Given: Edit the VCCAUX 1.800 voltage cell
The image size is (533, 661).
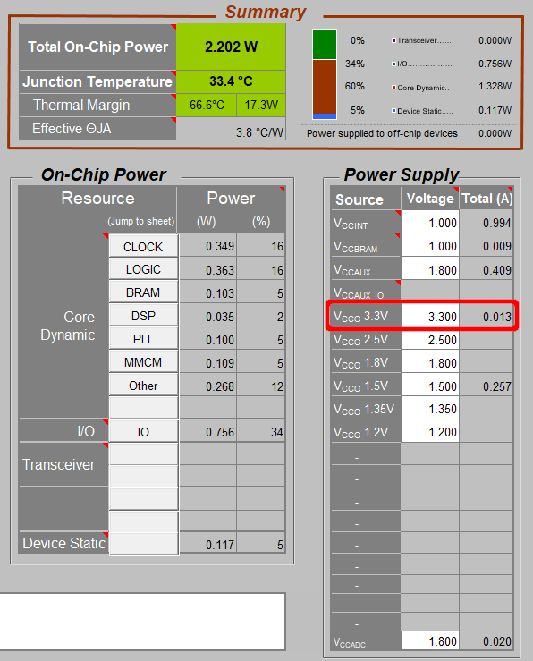Looking at the screenshot, I should [x=430, y=269].
